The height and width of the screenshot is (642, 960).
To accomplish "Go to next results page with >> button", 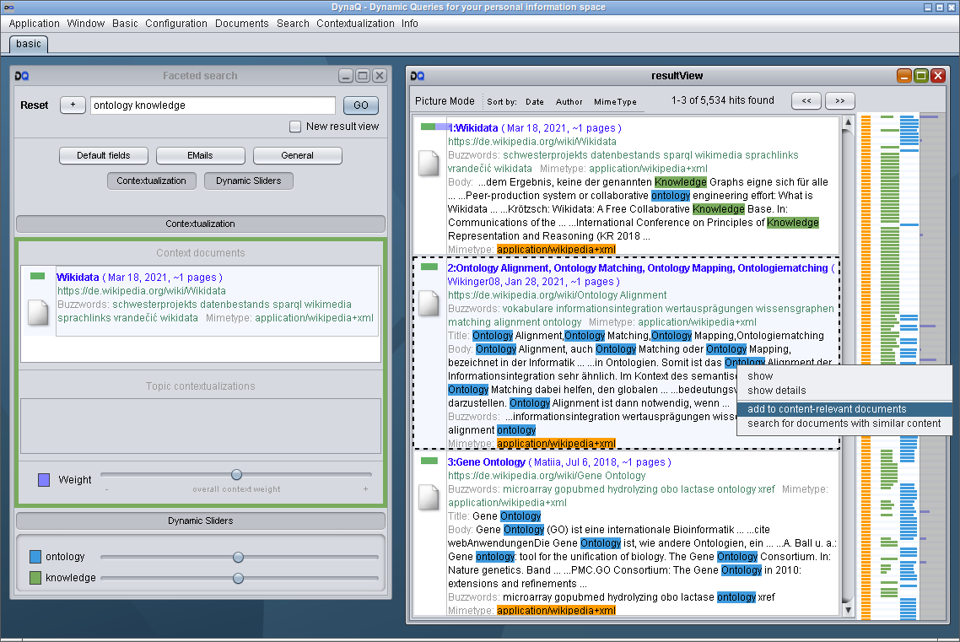I will click(x=839, y=100).
